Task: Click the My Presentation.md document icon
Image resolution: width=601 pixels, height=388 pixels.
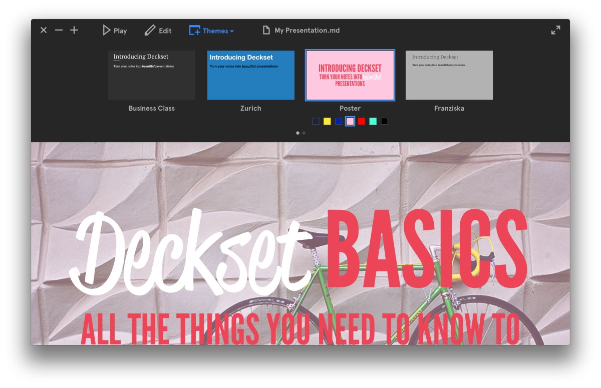Action: point(266,30)
